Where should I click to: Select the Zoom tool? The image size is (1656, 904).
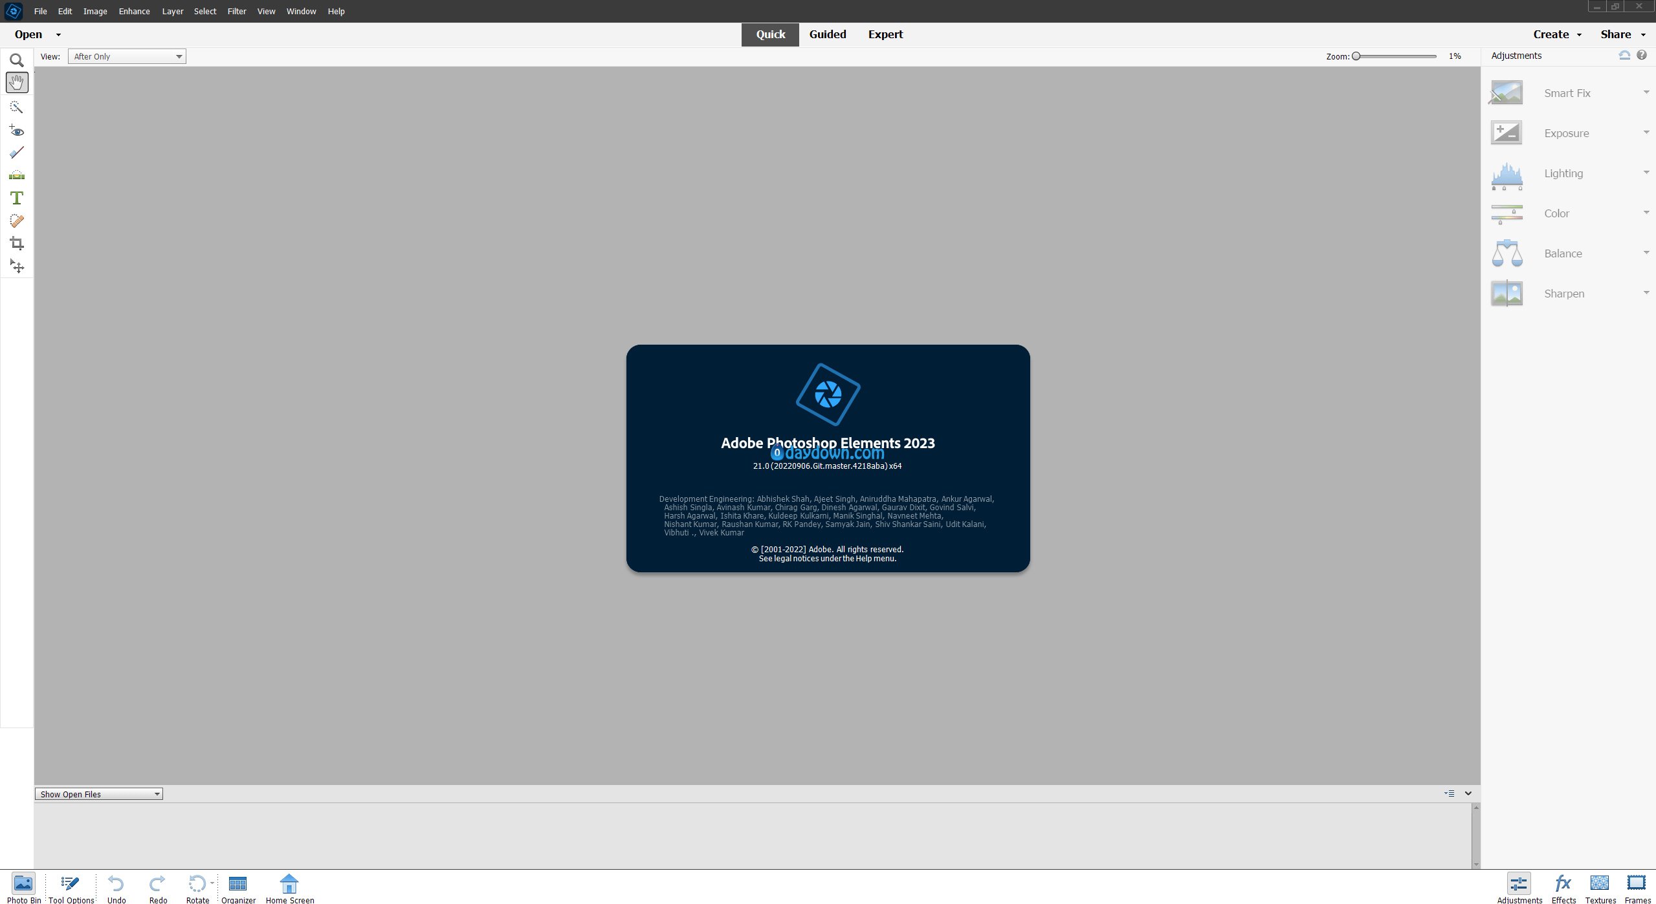tap(17, 61)
